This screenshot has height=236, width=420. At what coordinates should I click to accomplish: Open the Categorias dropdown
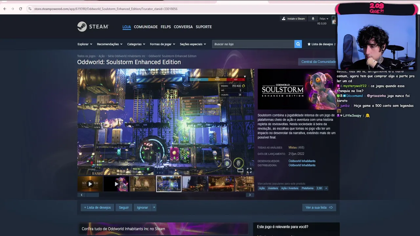pos(136,44)
